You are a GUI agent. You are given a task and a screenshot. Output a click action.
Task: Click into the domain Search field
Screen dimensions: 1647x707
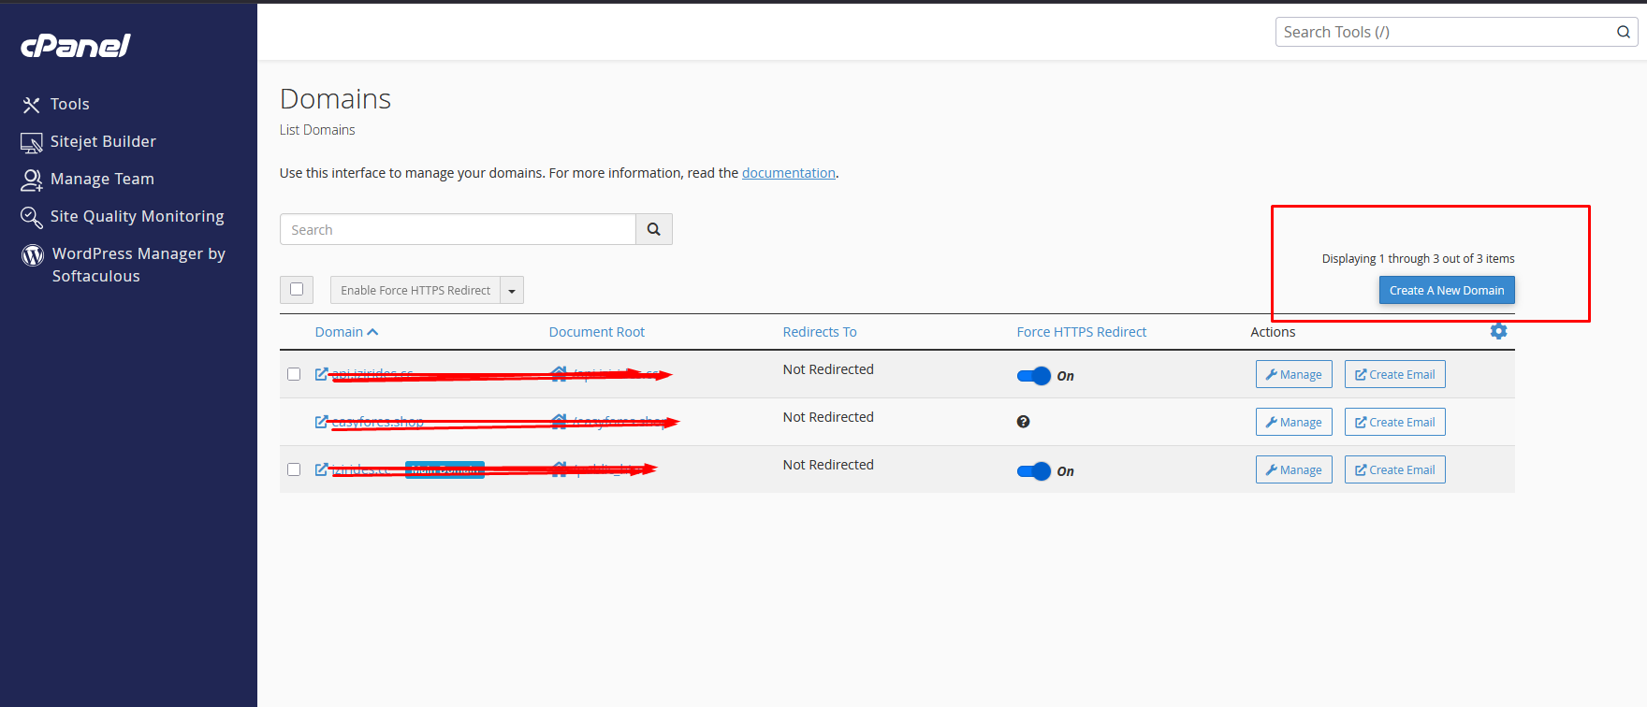[458, 229]
